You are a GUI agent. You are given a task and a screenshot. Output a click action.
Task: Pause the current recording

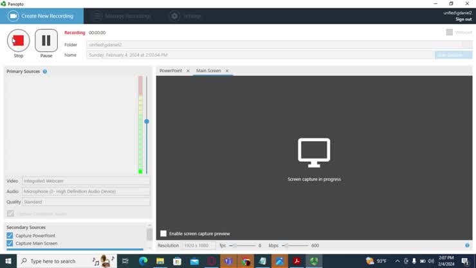pyautogui.click(x=46, y=41)
